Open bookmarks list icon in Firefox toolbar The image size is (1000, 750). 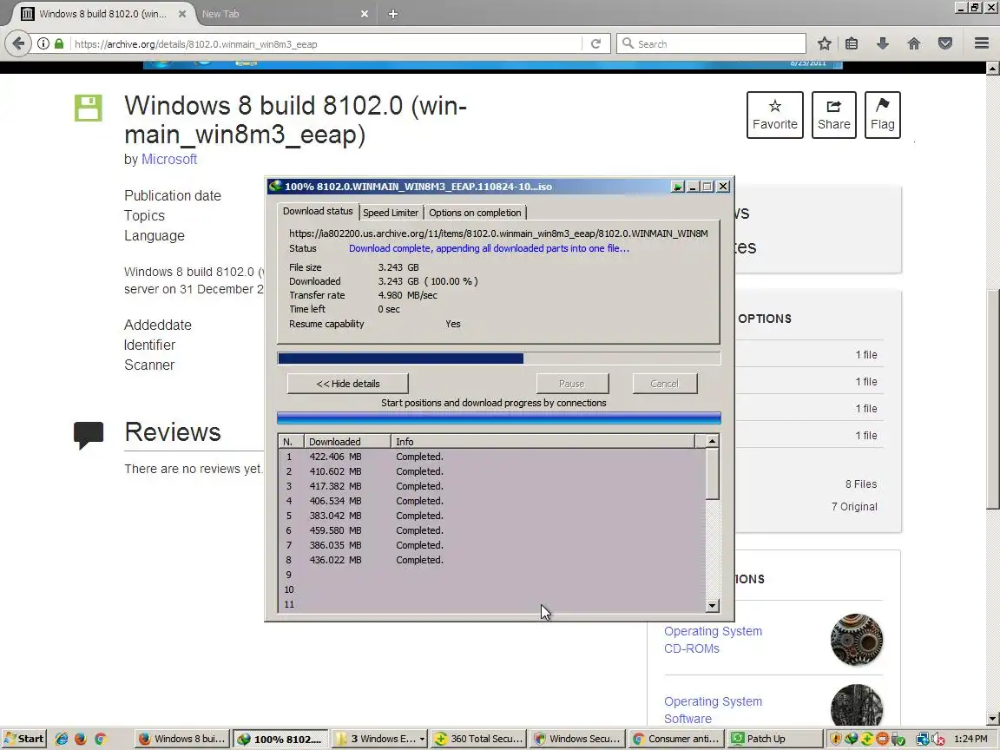coord(852,43)
